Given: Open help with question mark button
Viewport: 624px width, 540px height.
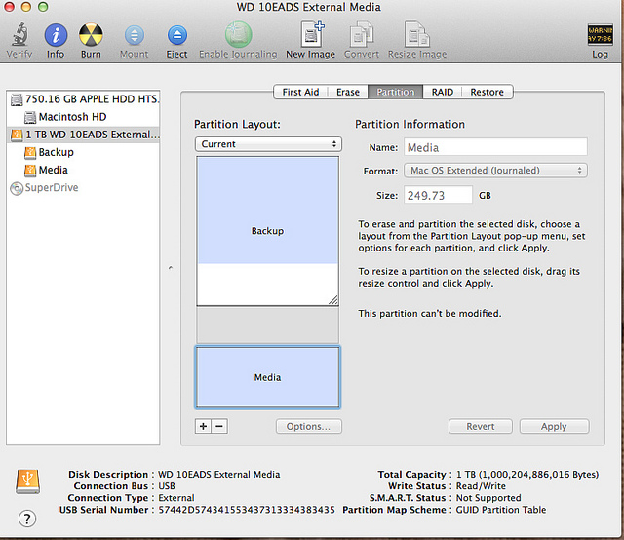Looking at the screenshot, I should coord(27,519).
